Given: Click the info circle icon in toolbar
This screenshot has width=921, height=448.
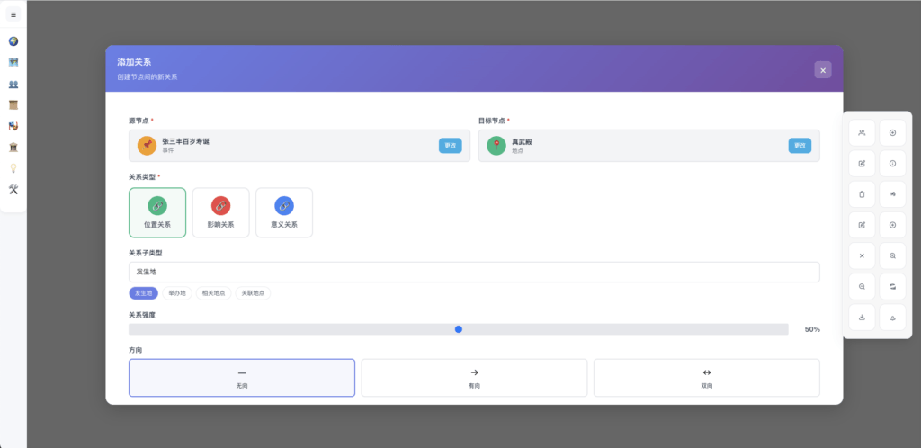Looking at the screenshot, I should click(892, 163).
